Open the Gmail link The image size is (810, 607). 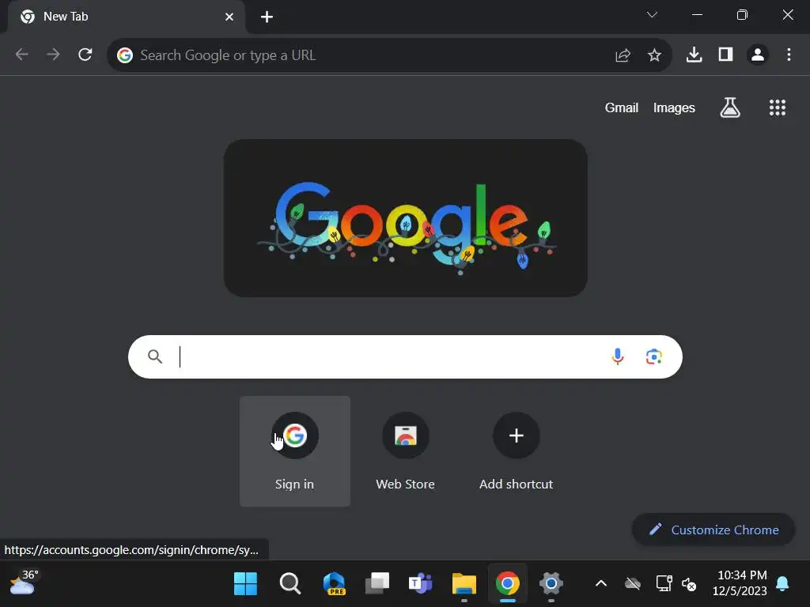click(622, 107)
